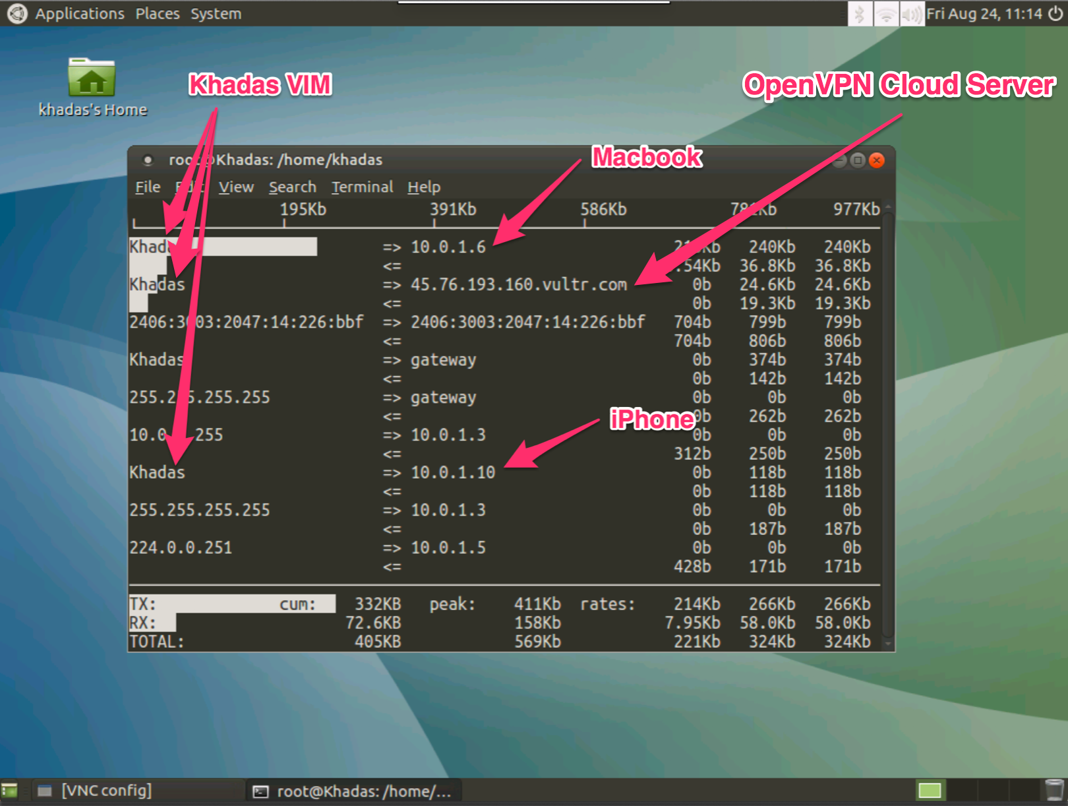The height and width of the screenshot is (806, 1068).
Task: Click the terminal window menu dot icon
Action: pos(148,160)
